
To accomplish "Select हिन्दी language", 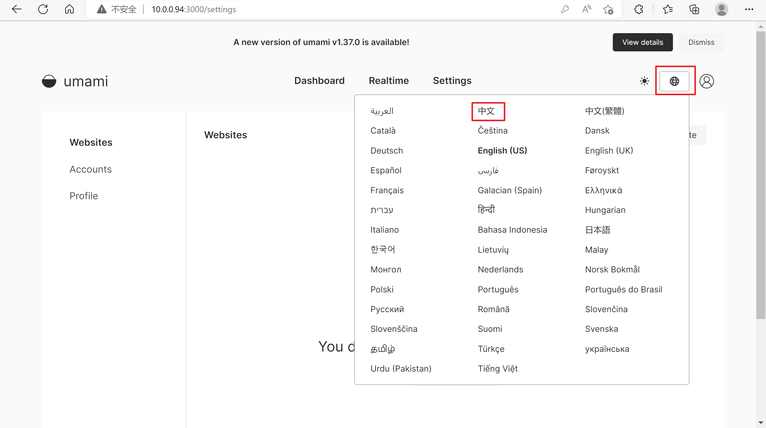I will click(x=486, y=209).
